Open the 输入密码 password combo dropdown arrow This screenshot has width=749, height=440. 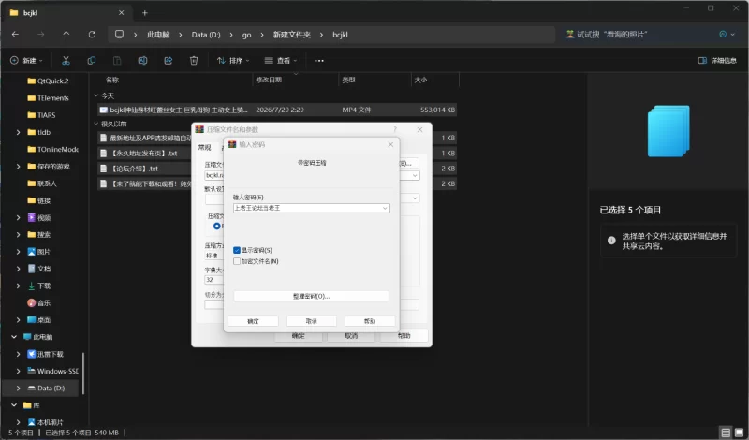pos(385,208)
